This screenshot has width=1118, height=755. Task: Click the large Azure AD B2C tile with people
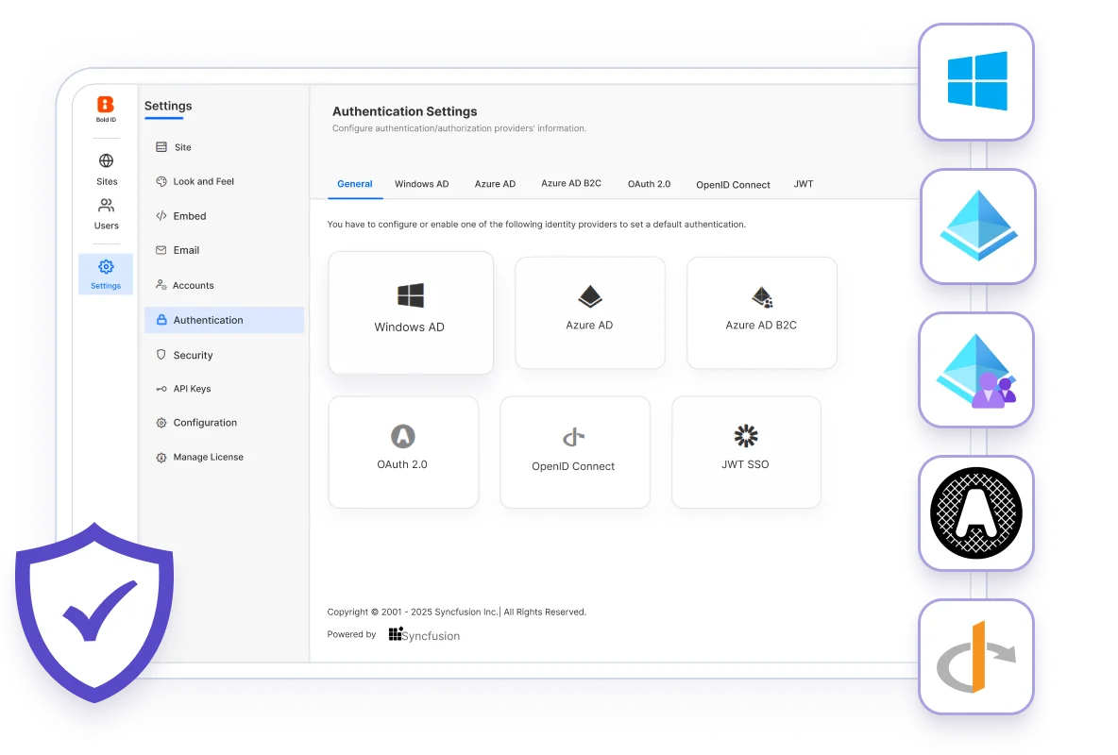point(976,369)
